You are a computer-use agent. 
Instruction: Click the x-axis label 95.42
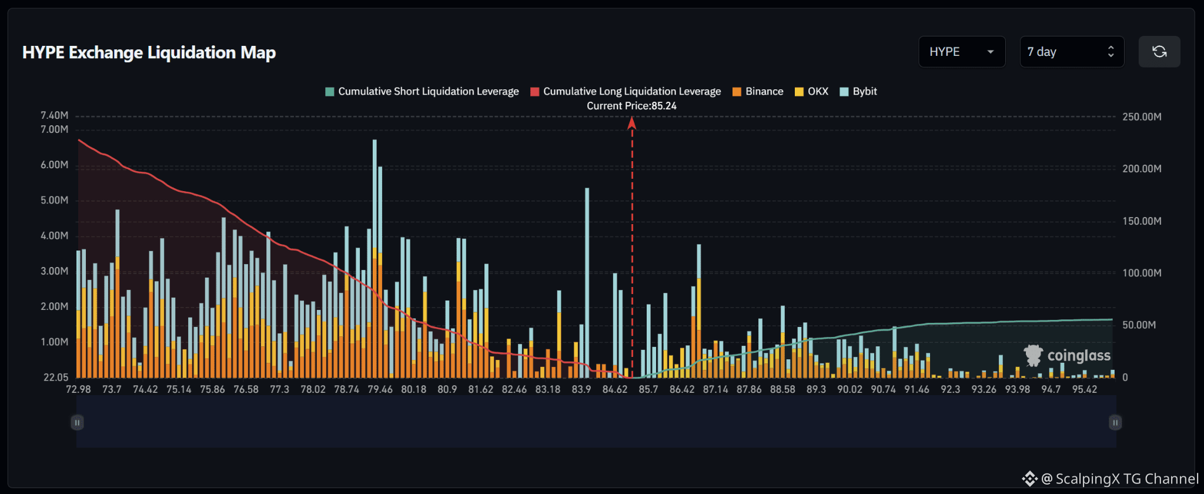click(x=1085, y=389)
